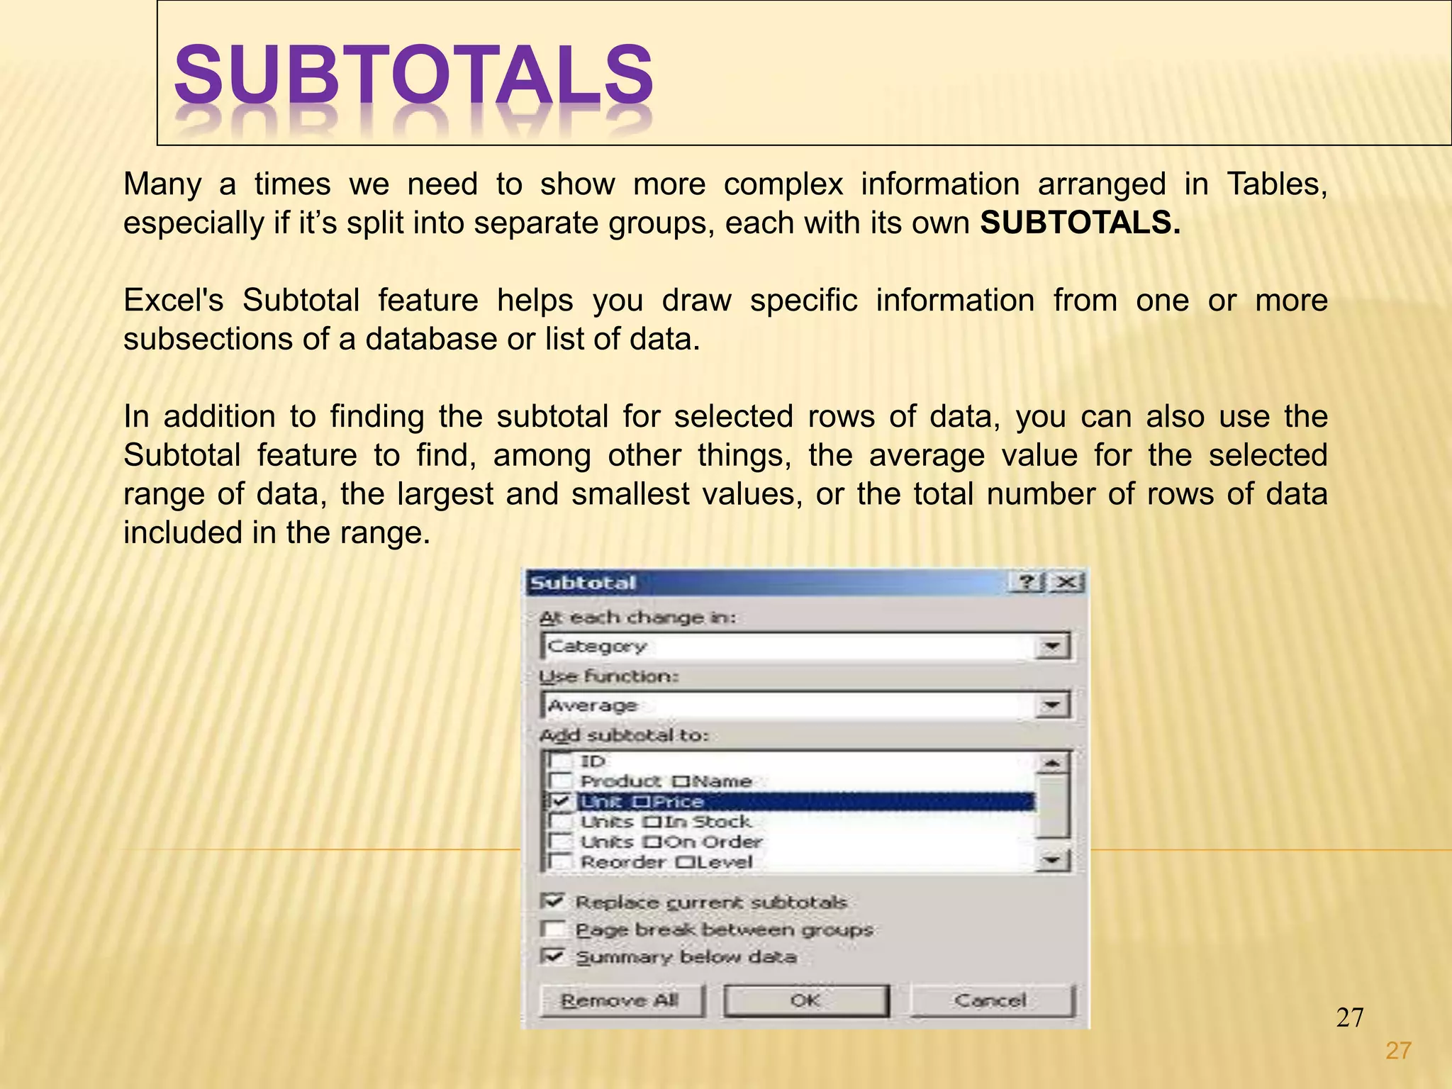
Task: Click the list scrollbar up arrow
Action: click(x=1052, y=763)
